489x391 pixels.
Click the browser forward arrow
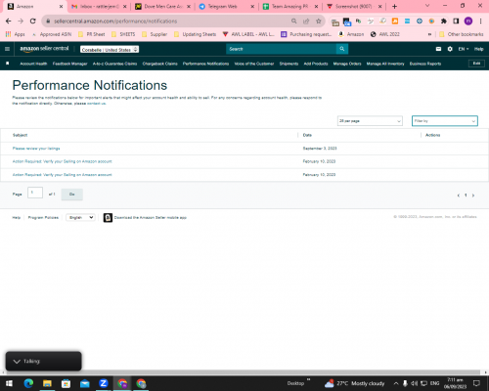tap(21, 22)
